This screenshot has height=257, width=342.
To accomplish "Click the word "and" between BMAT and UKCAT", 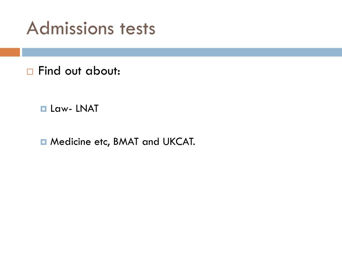I will [151, 142].
